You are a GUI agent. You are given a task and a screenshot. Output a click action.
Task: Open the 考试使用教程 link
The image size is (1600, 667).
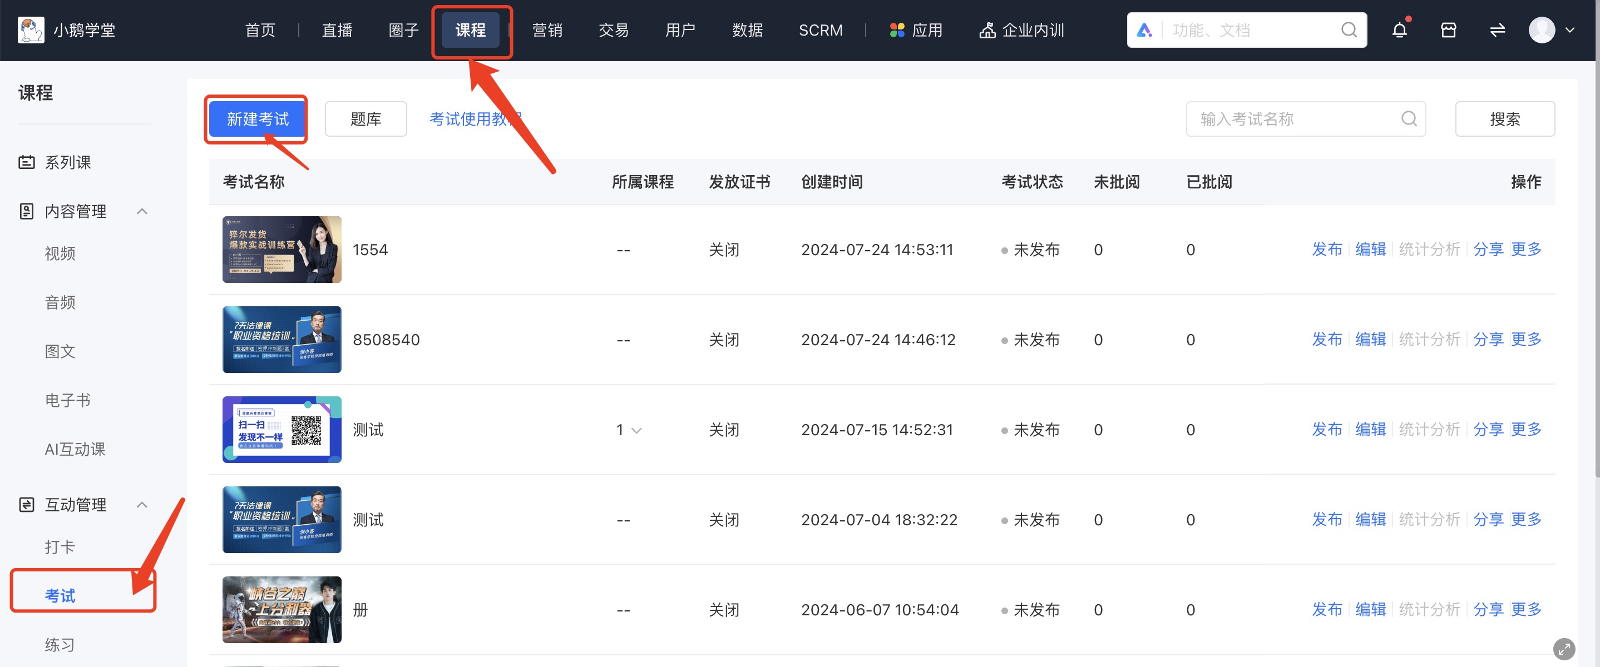476,118
